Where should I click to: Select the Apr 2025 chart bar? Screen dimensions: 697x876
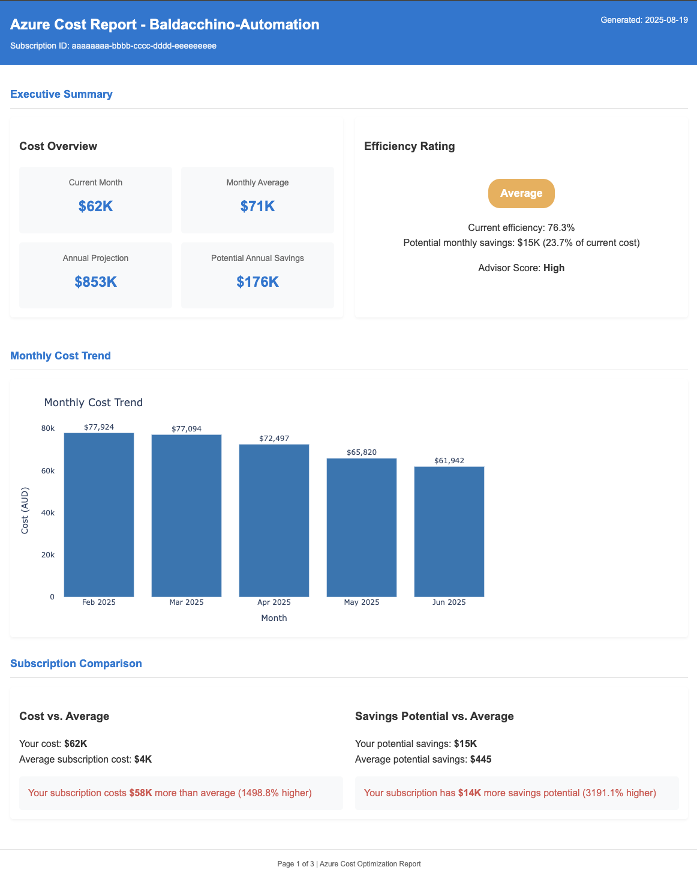click(274, 521)
